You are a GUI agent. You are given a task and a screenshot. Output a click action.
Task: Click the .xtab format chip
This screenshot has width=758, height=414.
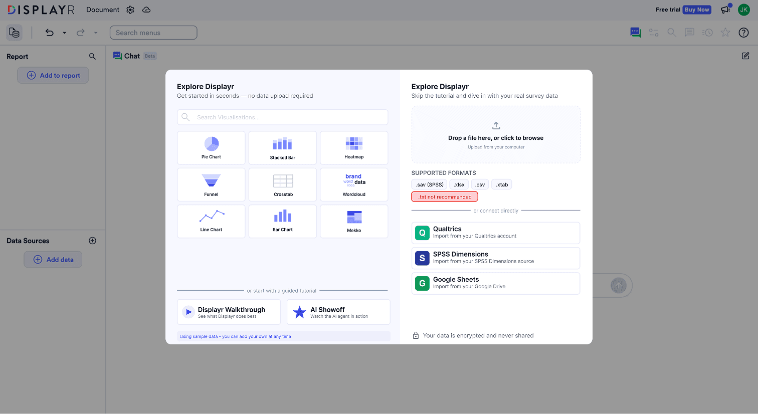pos(502,184)
